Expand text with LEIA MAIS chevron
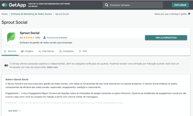Viewport: 193px width, 116px height. 20,111
